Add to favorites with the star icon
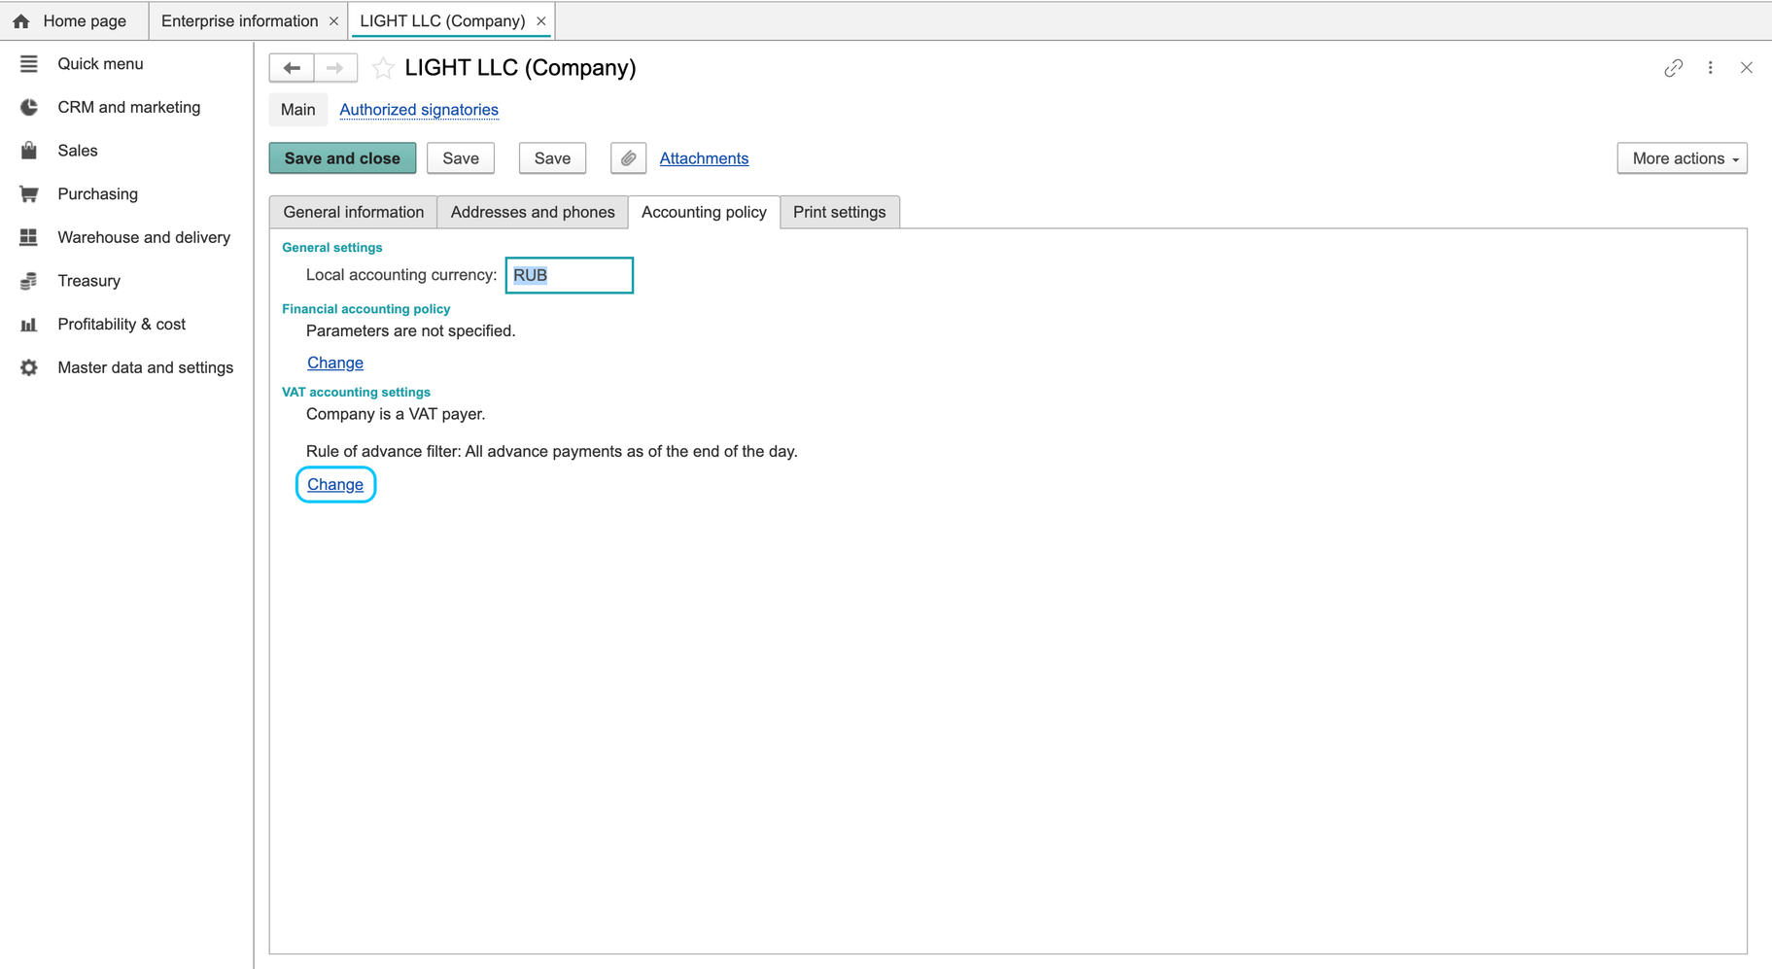Screen dimensions: 1772x969 pos(383,68)
